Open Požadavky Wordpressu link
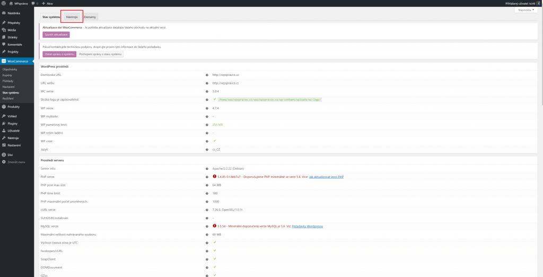The image size is (543, 277). [308, 226]
